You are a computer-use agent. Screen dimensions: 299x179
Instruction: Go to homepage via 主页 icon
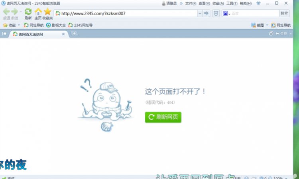point(38,12)
